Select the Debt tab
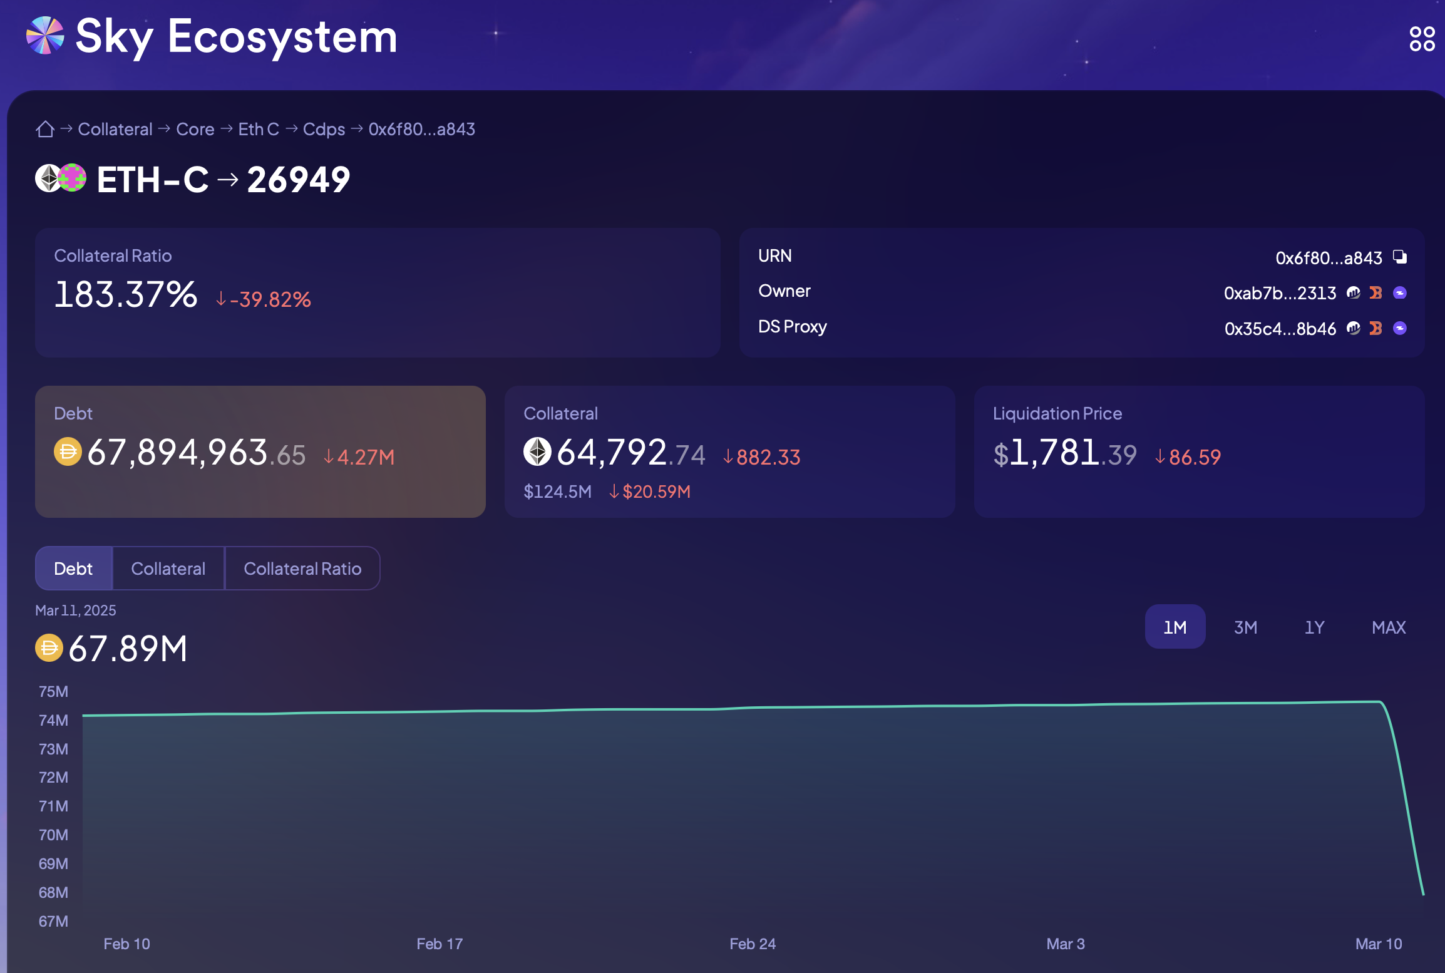Screen dimensions: 1445x973 coord(73,567)
